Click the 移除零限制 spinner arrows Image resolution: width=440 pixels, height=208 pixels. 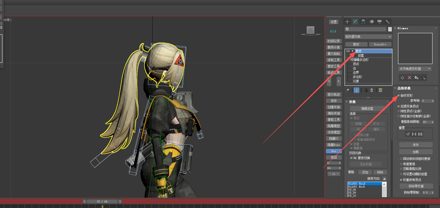click(x=433, y=192)
